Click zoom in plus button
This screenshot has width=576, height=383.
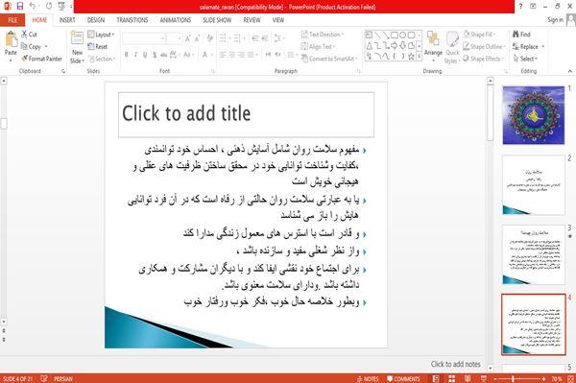543,378
